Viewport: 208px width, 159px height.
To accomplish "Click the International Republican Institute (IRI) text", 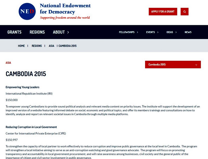I will [x=29, y=94].
